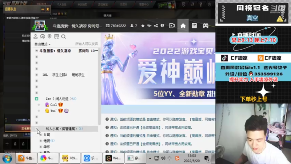Open the 乐... taskbar item with K icon
Screen dimensions: 291x164
pos(92,158)
